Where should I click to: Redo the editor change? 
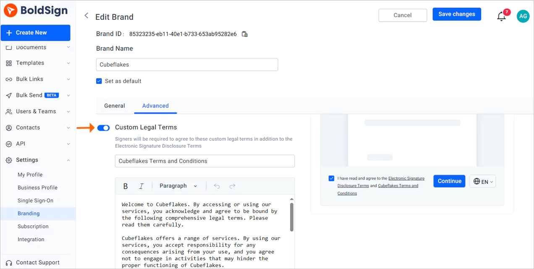(x=233, y=186)
